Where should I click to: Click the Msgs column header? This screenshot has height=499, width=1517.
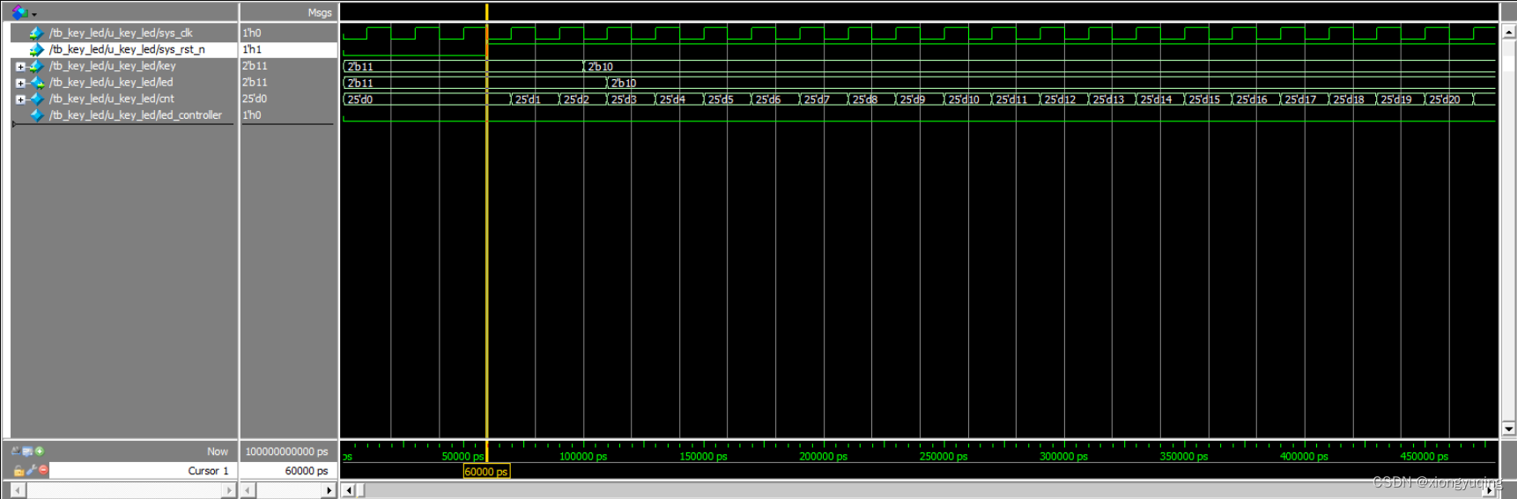click(320, 12)
